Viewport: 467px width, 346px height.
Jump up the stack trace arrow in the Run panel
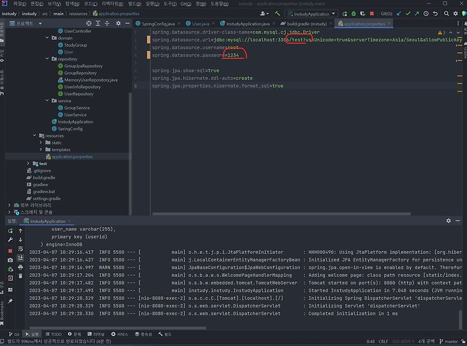[x=21, y=231]
